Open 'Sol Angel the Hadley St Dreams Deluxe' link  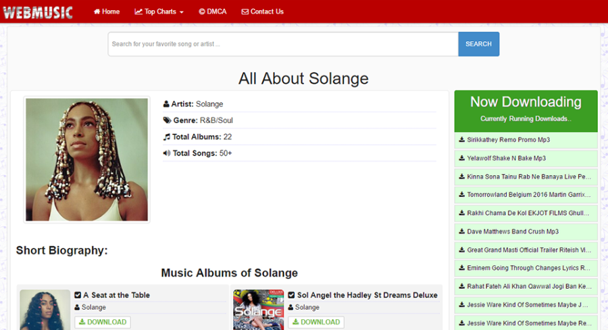[x=368, y=295]
